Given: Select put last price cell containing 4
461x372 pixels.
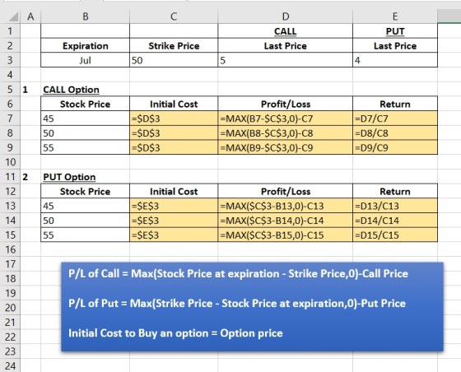Looking at the screenshot, I should [395, 60].
